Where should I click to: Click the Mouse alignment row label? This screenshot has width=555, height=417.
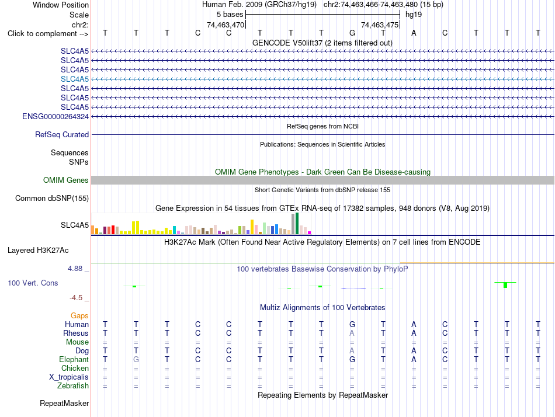tap(77, 342)
